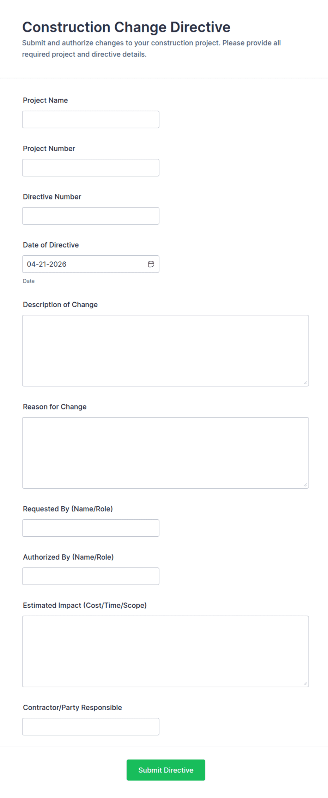Click the Reason for Change resize grip
The width and height of the screenshot is (328, 798).
point(305,485)
